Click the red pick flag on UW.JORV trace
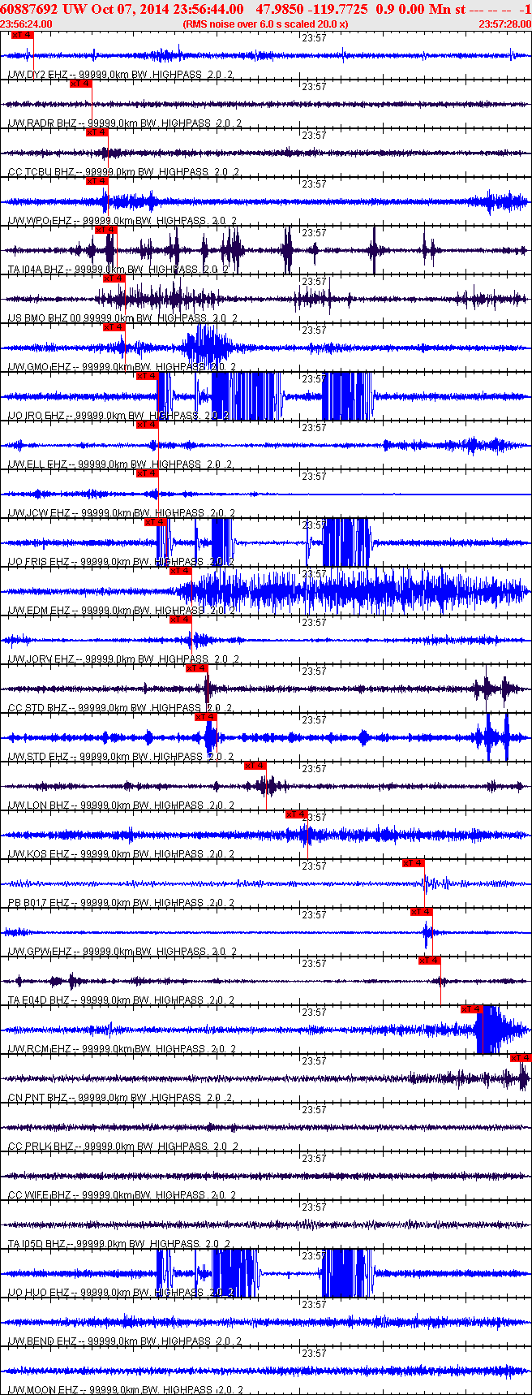Screen dimensions: 532x1395 pos(180,620)
